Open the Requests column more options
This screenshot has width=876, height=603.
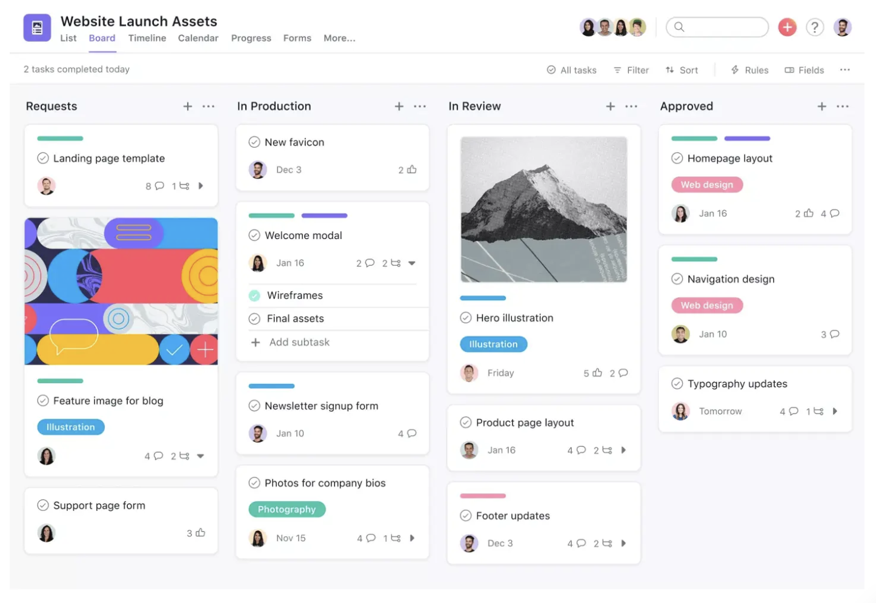point(208,107)
